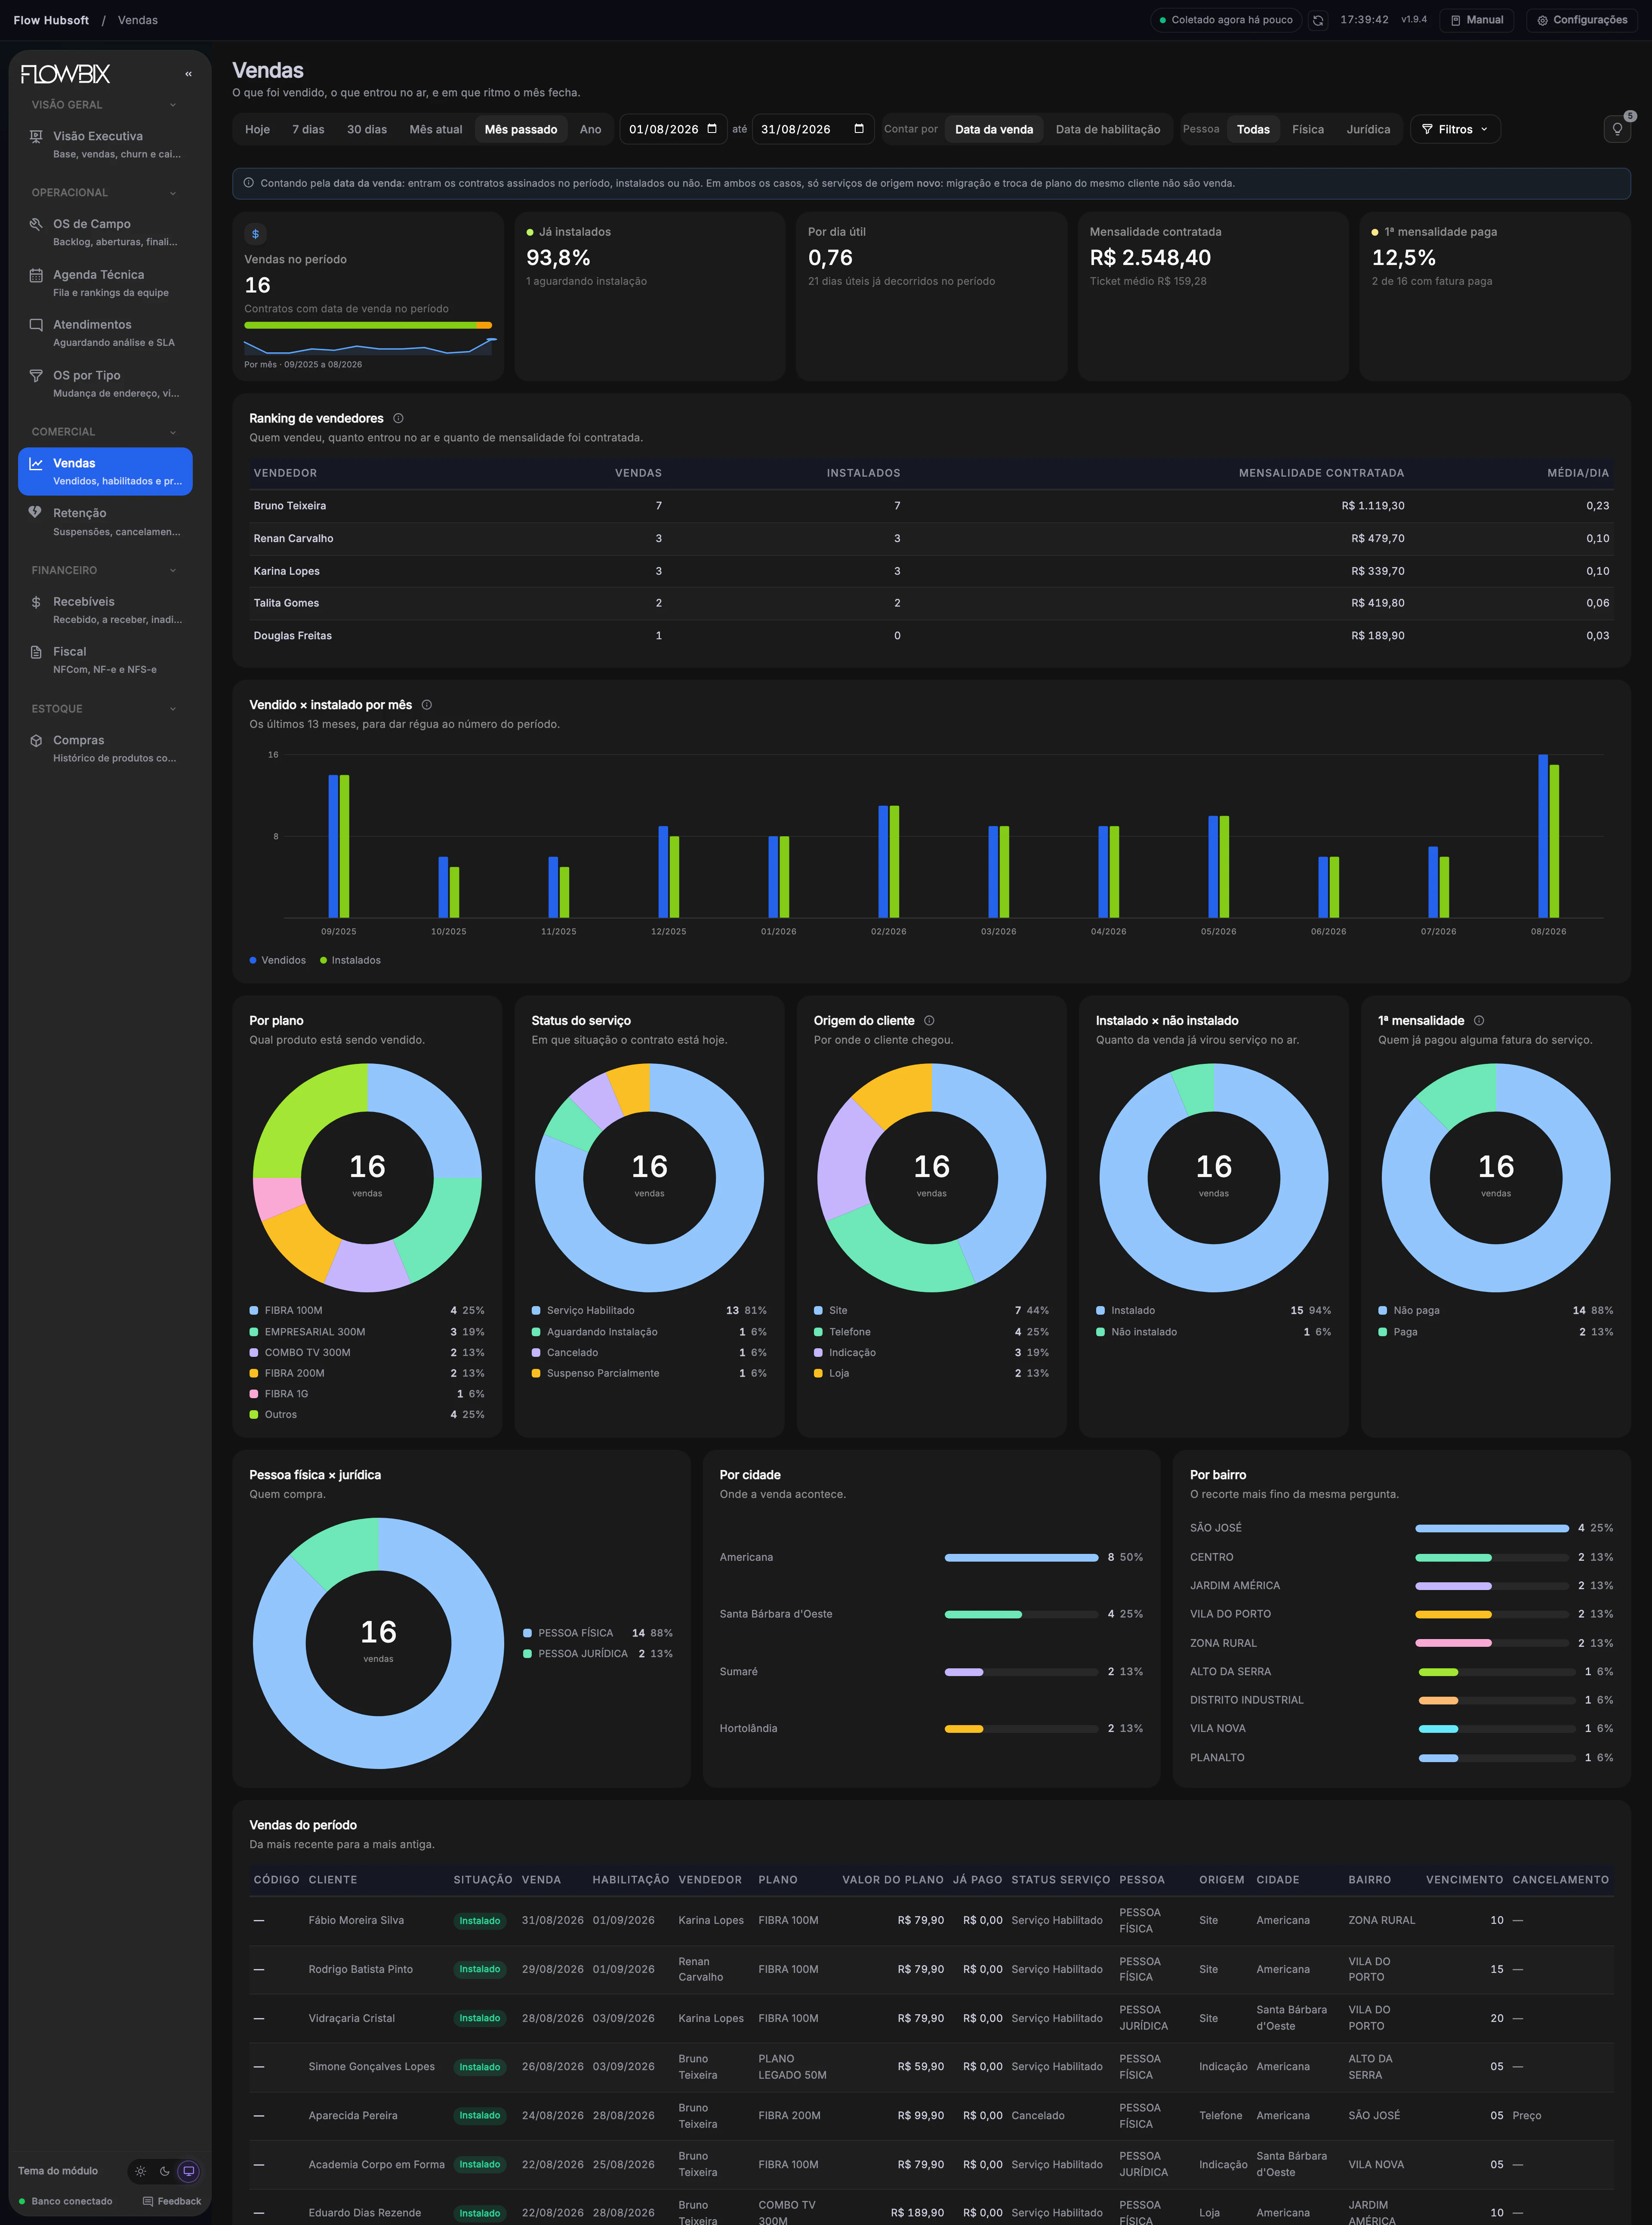The image size is (1652, 2225).
Task: Click Fábio Moreira Silva client name
Action: coord(356,1920)
